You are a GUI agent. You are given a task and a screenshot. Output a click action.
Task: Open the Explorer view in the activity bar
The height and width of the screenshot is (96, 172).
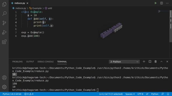pos(4,4)
